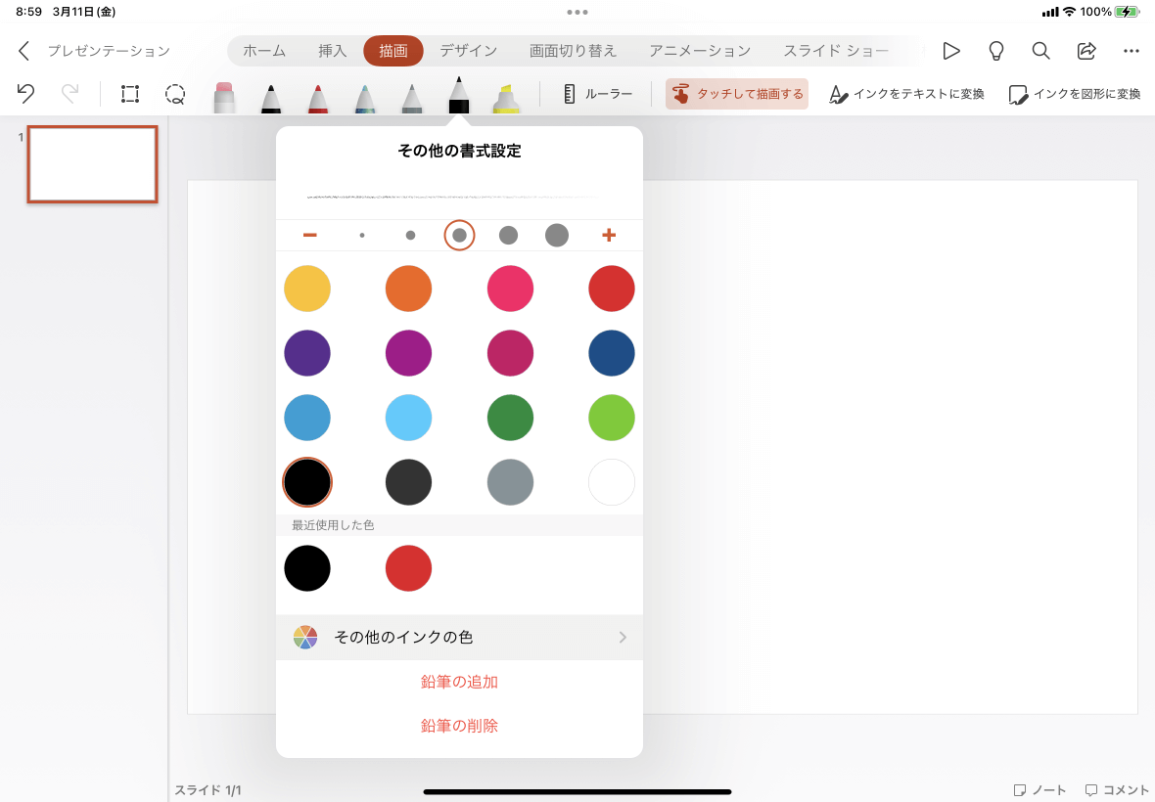Choose the eraser tool
The image size is (1155, 802).
click(224, 97)
